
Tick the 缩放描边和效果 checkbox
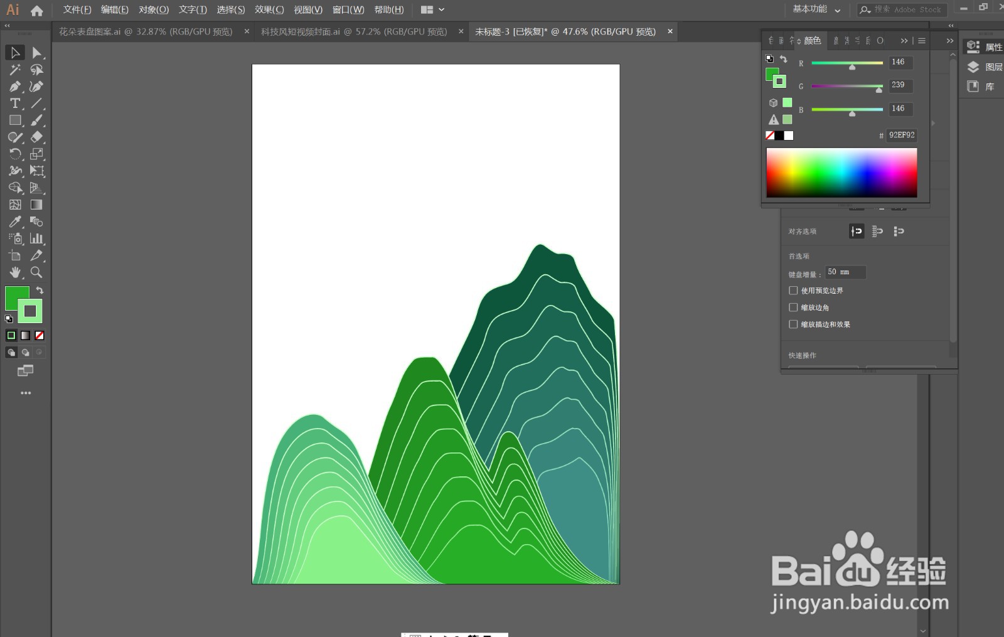(x=793, y=324)
